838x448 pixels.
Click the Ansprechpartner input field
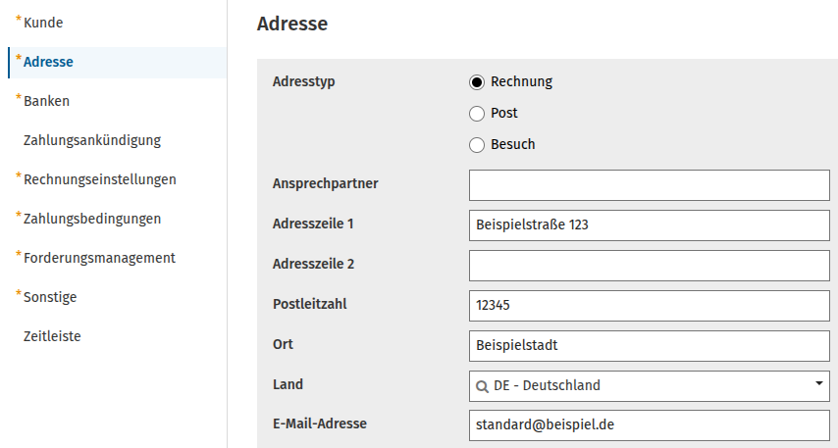pyautogui.click(x=650, y=185)
